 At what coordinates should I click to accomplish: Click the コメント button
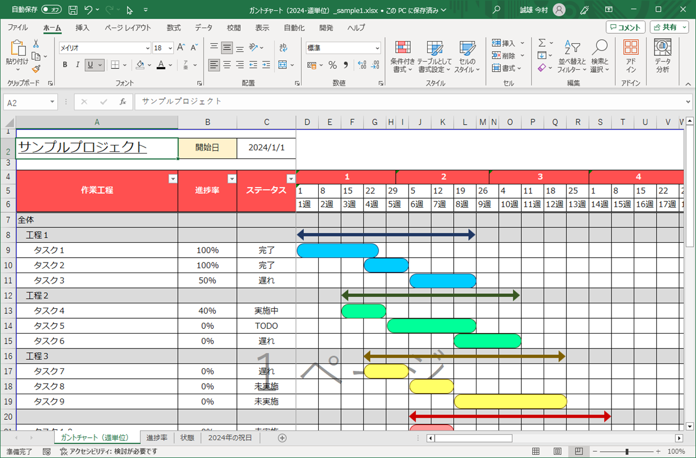point(625,27)
